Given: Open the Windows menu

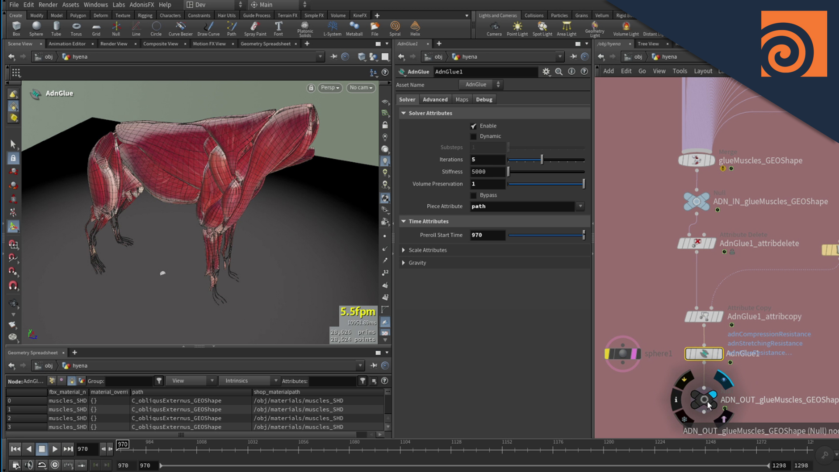Looking at the screenshot, I should [x=96, y=5].
